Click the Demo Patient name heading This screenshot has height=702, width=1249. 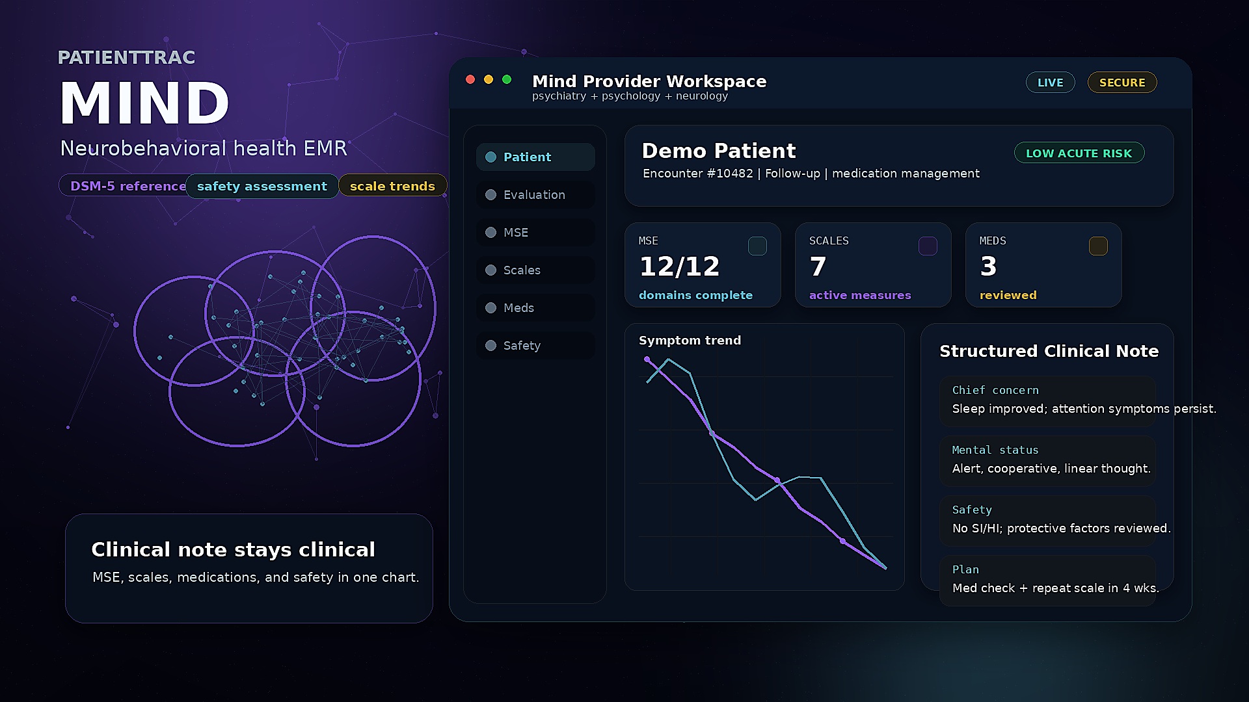click(718, 151)
